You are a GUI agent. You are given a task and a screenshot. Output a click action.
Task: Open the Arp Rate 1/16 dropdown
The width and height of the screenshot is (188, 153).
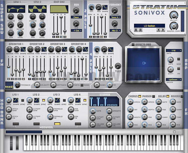(174, 50)
